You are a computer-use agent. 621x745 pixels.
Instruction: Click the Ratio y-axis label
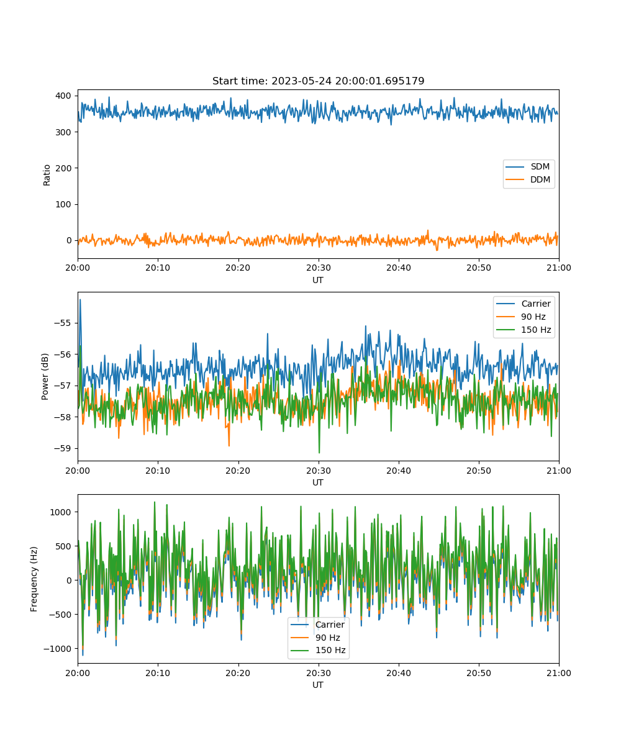47,174
